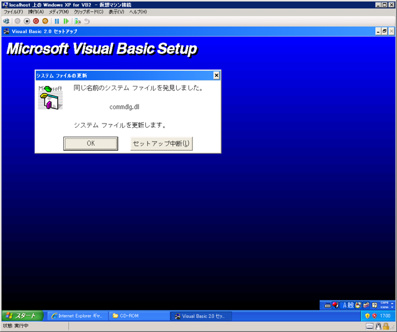Viewport: 397px width, 332px height.
Task: Click the IME tools toolbox icon
Action: pyautogui.click(x=366, y=305)
